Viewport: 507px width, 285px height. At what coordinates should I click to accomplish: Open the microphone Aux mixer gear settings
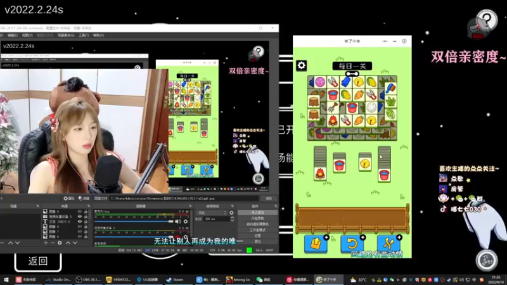(x=186, y=221)
